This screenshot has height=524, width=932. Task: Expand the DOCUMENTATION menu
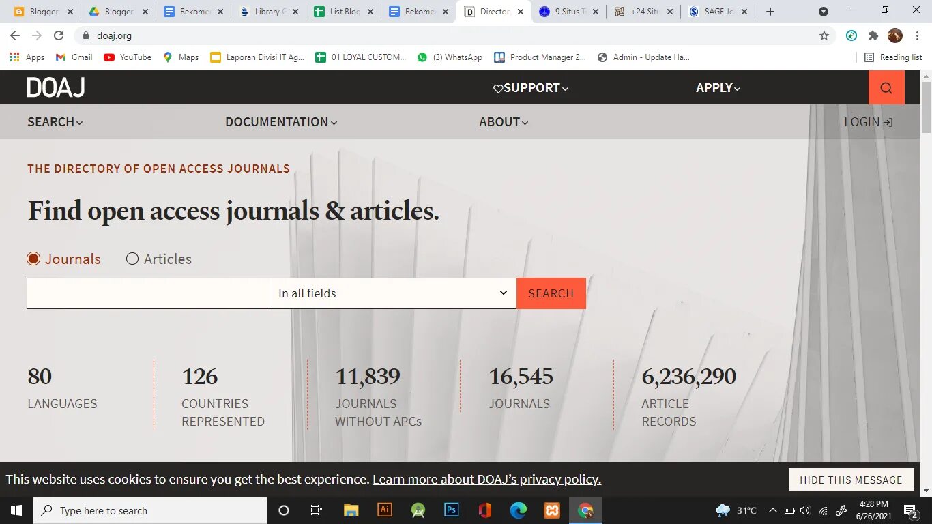(x=281, y=122)
